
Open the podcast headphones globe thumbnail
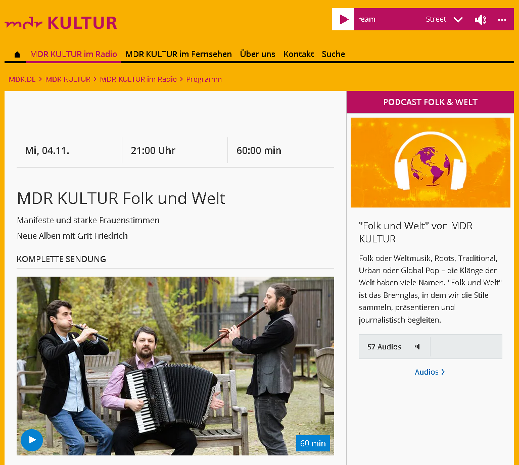point(430,163)
